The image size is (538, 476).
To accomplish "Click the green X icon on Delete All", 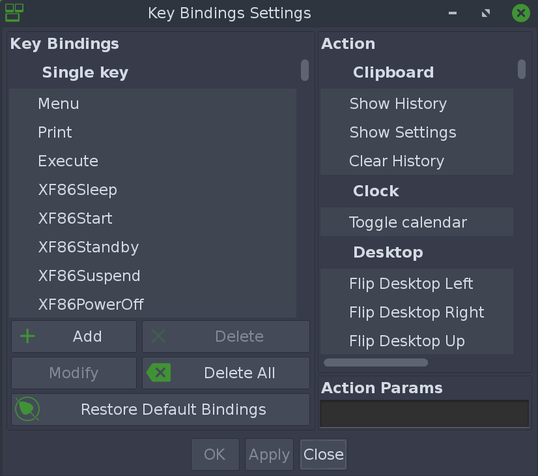I will [160, 372].
